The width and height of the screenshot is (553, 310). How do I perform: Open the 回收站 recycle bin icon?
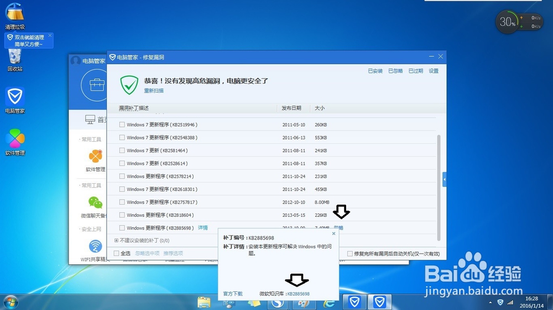click(x=15, y=56)
